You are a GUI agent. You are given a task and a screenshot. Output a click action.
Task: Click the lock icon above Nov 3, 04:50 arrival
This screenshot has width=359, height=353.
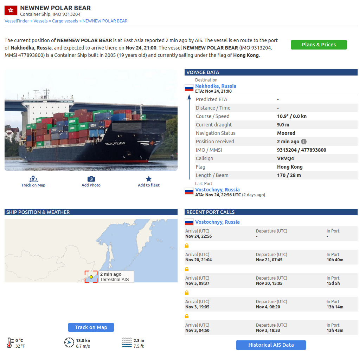187,316
